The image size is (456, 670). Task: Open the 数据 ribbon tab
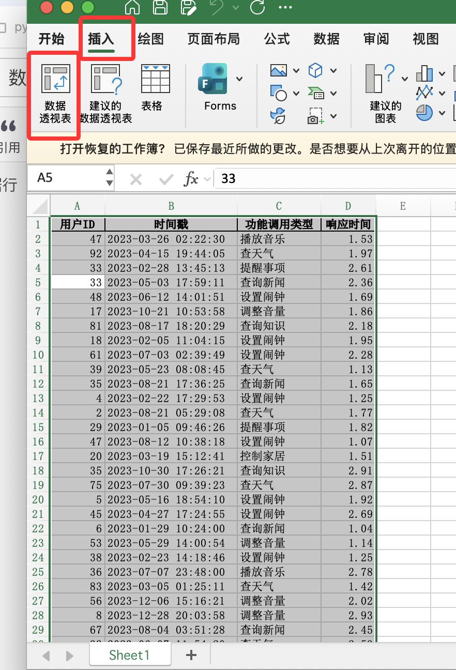[x=326, y=39]
